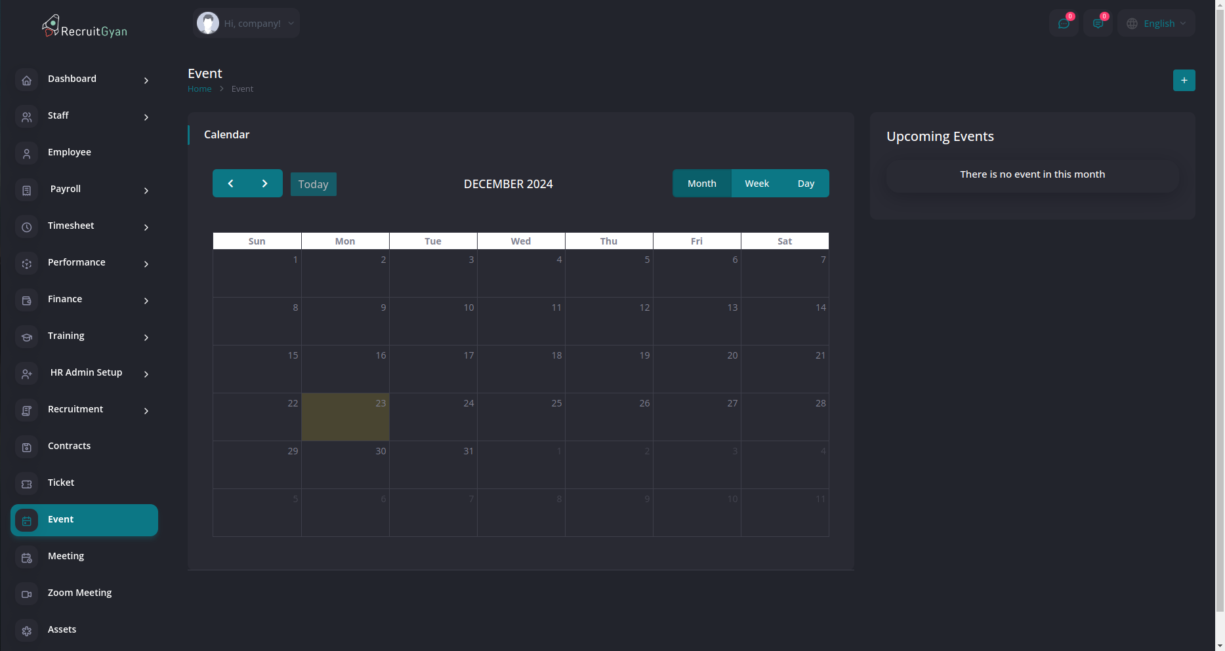Click the Zoom Meeting camera icon
Screen dimensions: 1225x651
(27, 594)
